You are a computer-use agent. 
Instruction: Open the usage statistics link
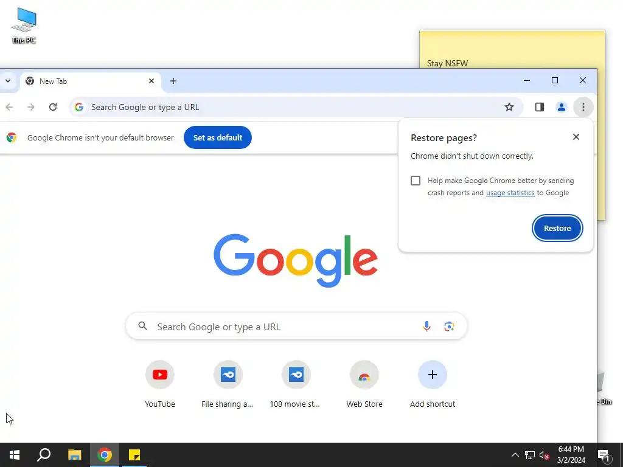coord(510,193)
